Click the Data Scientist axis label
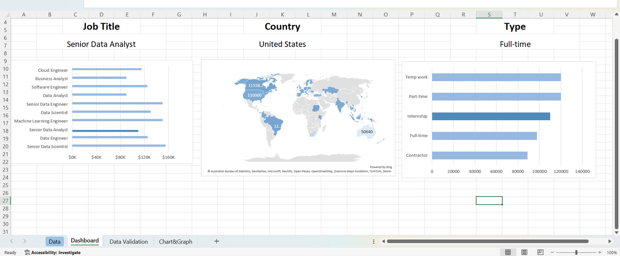The image size is (620, 256). [55, 112]
